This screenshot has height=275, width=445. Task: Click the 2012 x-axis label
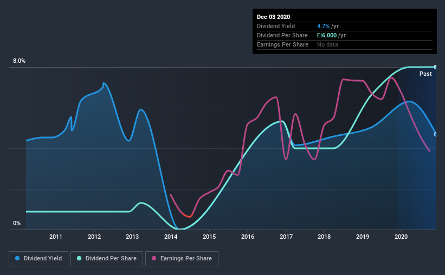94,237
